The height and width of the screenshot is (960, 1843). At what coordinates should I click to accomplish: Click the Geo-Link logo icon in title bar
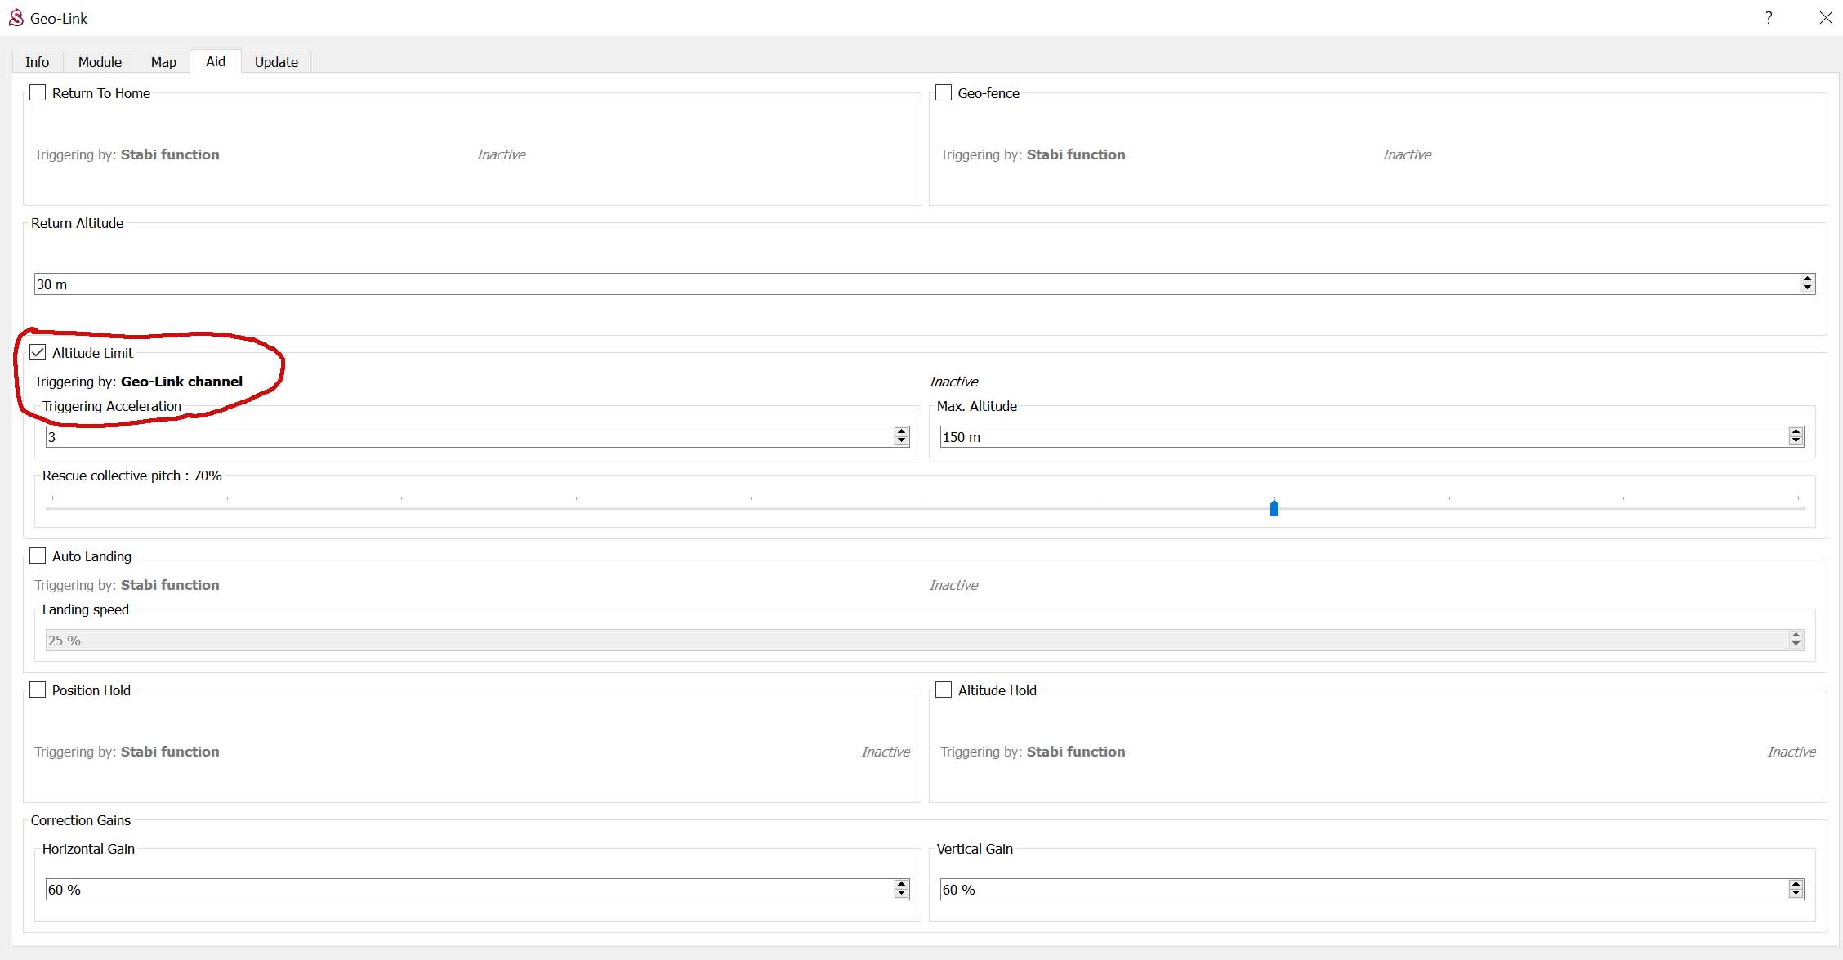(16, 18)
